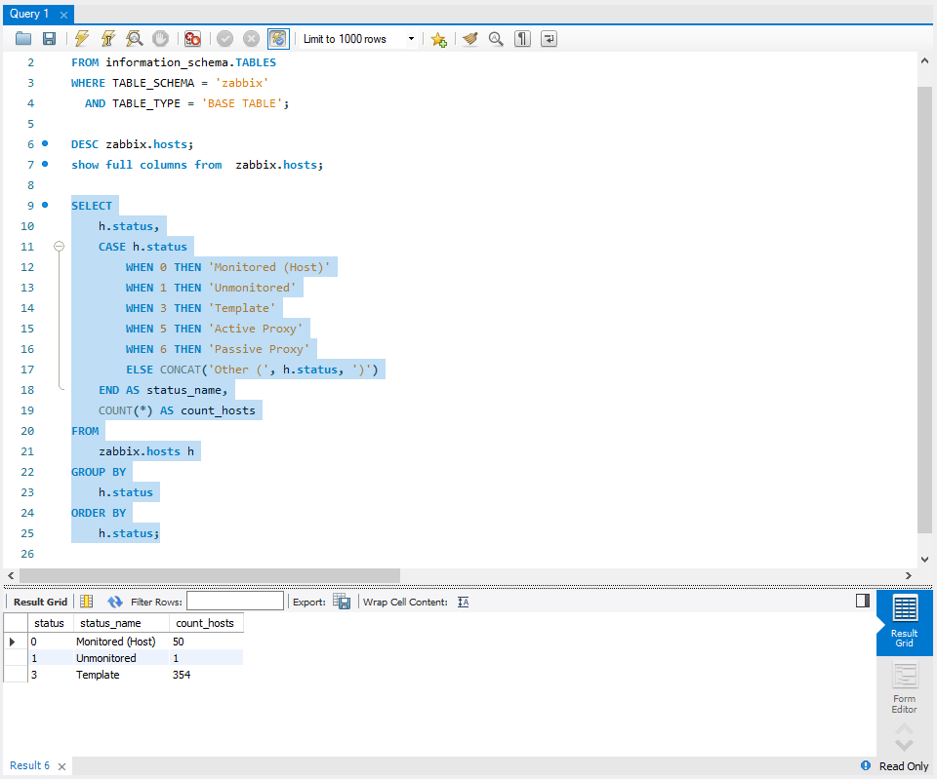This screenshot has width=937, height=779.
Task: Click 'show full columns from' statement
Action: click(146, 165)
